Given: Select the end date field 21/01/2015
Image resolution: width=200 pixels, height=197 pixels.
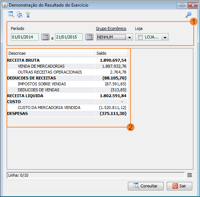Looking at the screenshot, I should [69, 37].
